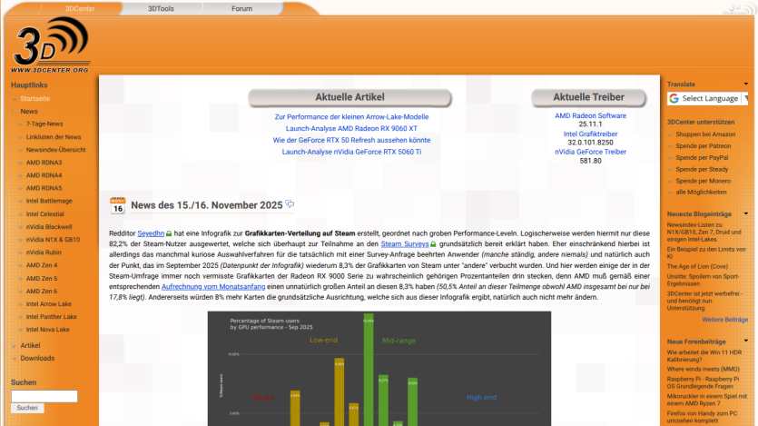The width and height of the screenshot is (758, 426).
Task: Open Weitere Beiträge link
Action: pyautogui.click(x=724, y=320)
